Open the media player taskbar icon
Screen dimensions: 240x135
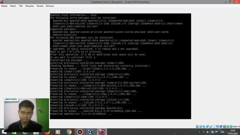point(58,132)
